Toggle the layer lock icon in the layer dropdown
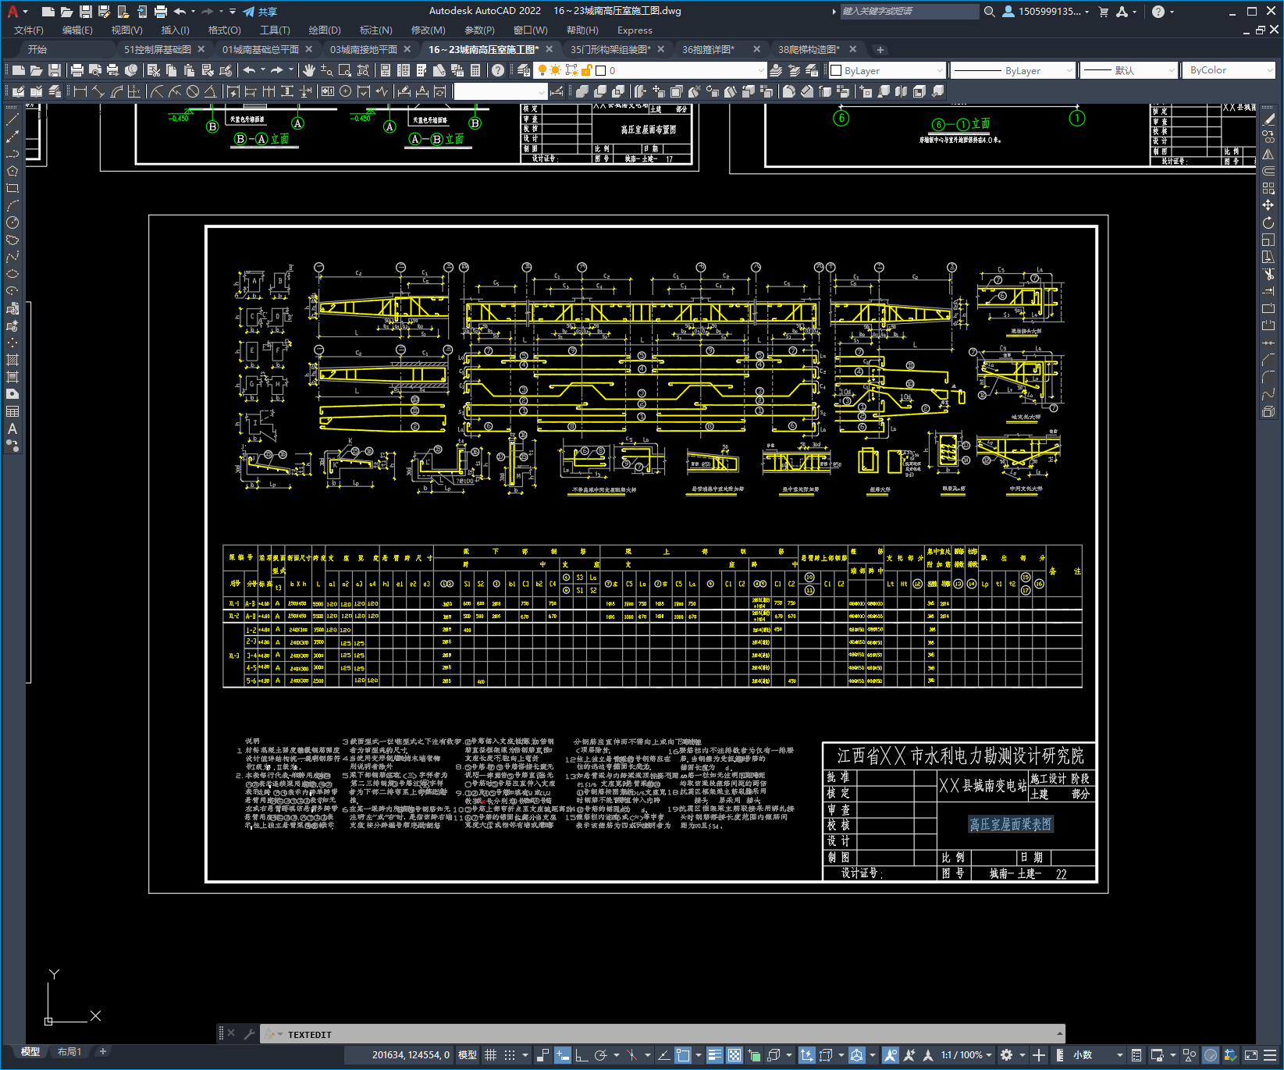1284x1070 pixels. click(586, 70)
